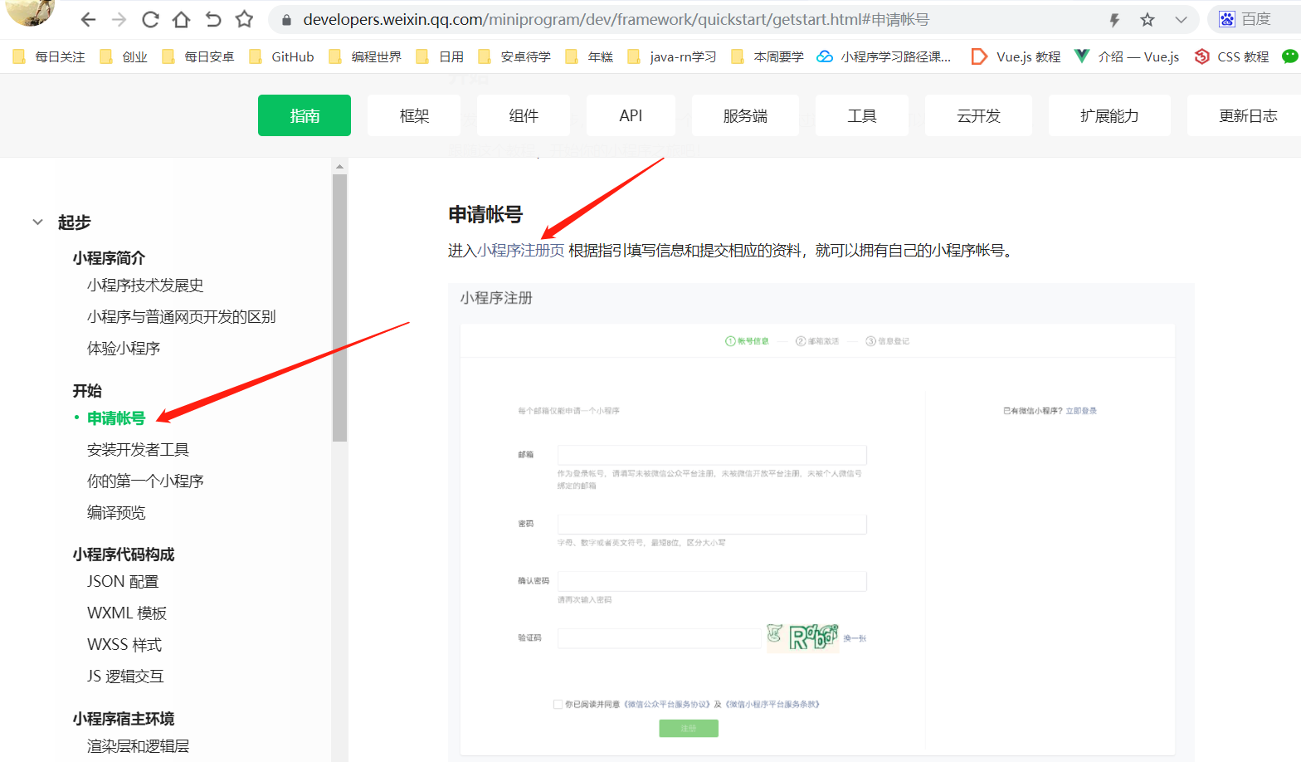
Task: Open 小程序技术发展史 sidebar item
Action: (x=145, y=286)
